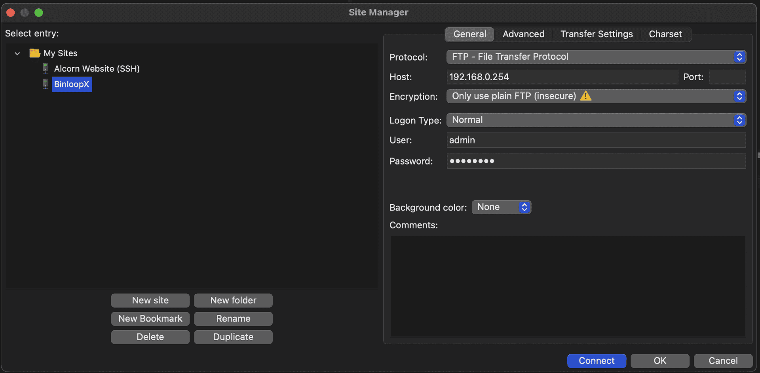
Task: Click the Alcorn Website server icon
Action: click(46, 68)
